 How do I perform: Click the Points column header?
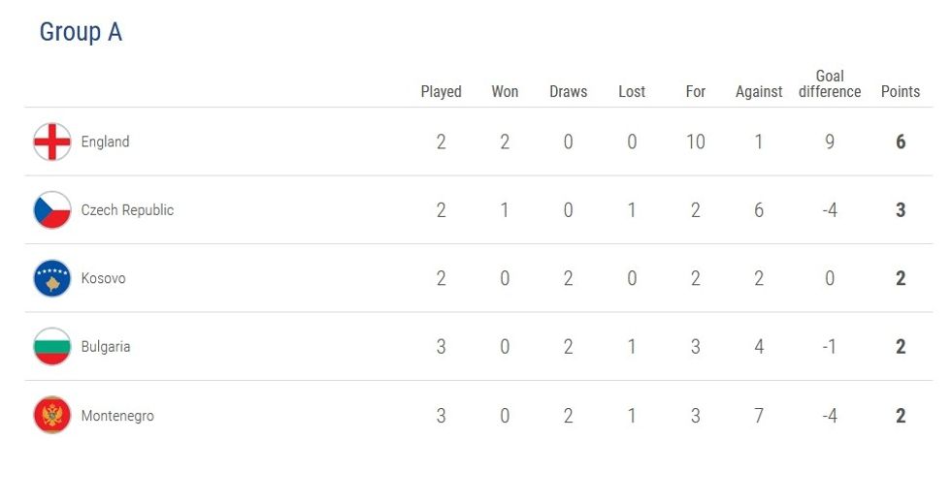click(x=901, y=92)
